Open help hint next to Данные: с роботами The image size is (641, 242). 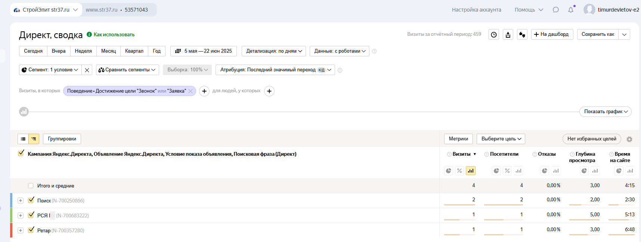click(374, 51)
